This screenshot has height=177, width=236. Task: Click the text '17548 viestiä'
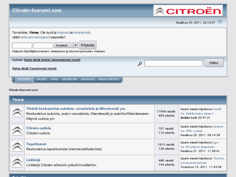[166, 111]
